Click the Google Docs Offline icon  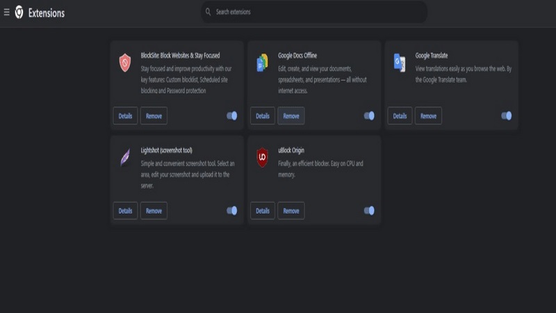point(262,63)
